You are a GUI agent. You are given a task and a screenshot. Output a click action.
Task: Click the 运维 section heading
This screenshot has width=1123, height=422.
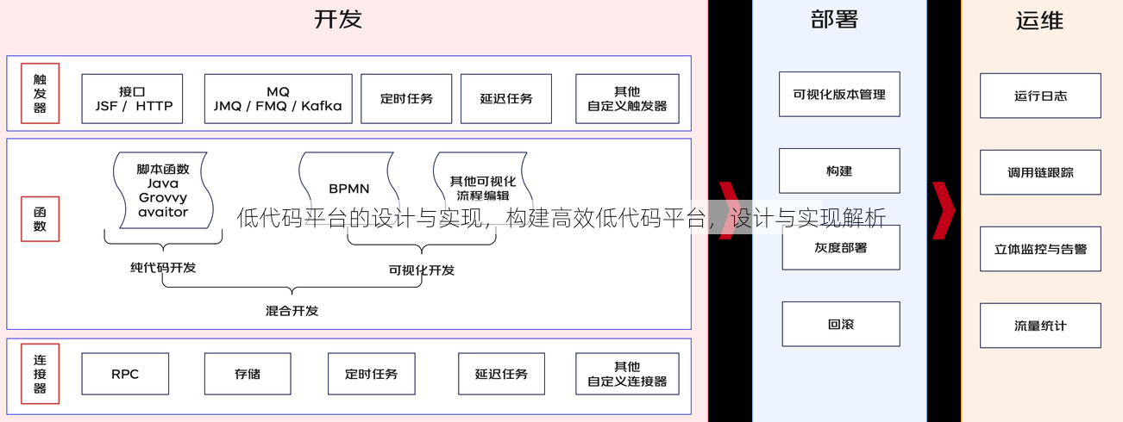[1039, 20]
